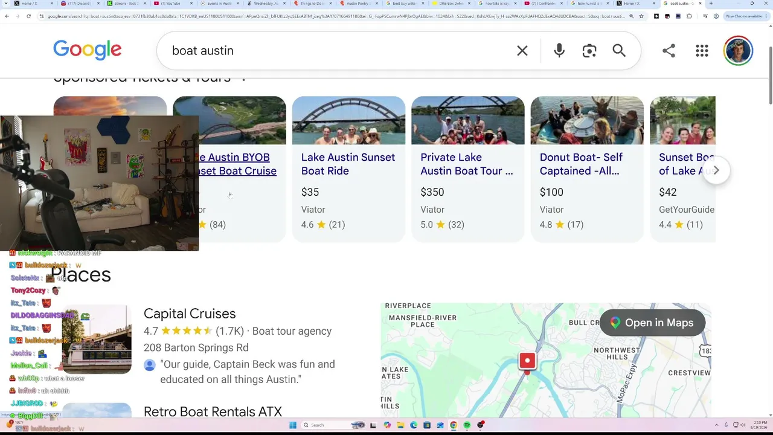This screenshot has height=435, width=773.
Task: Switch to the Events in Austin tab
Action: coord(220,4)
